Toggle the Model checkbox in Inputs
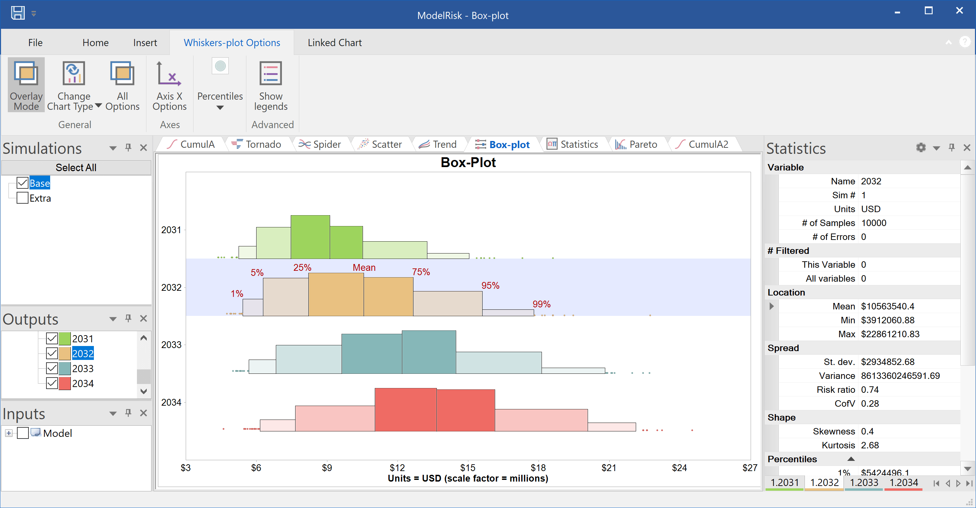The height and width of the screenshot is (508, 976). (22, 433)
